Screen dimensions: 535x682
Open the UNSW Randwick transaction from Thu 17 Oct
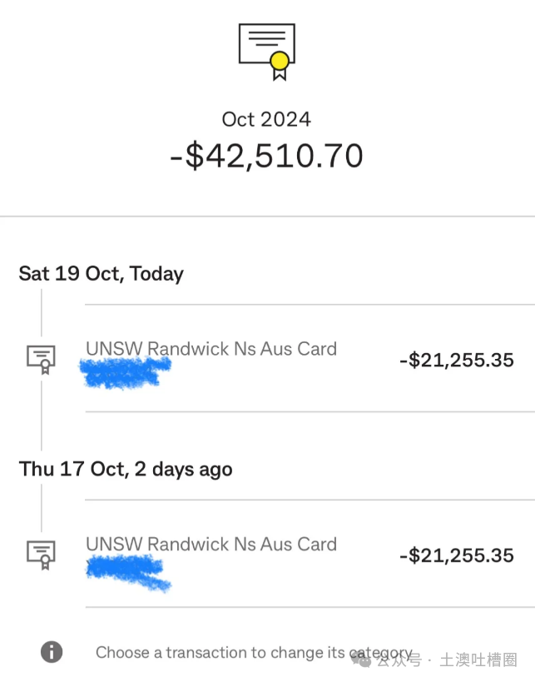(211, 544)
